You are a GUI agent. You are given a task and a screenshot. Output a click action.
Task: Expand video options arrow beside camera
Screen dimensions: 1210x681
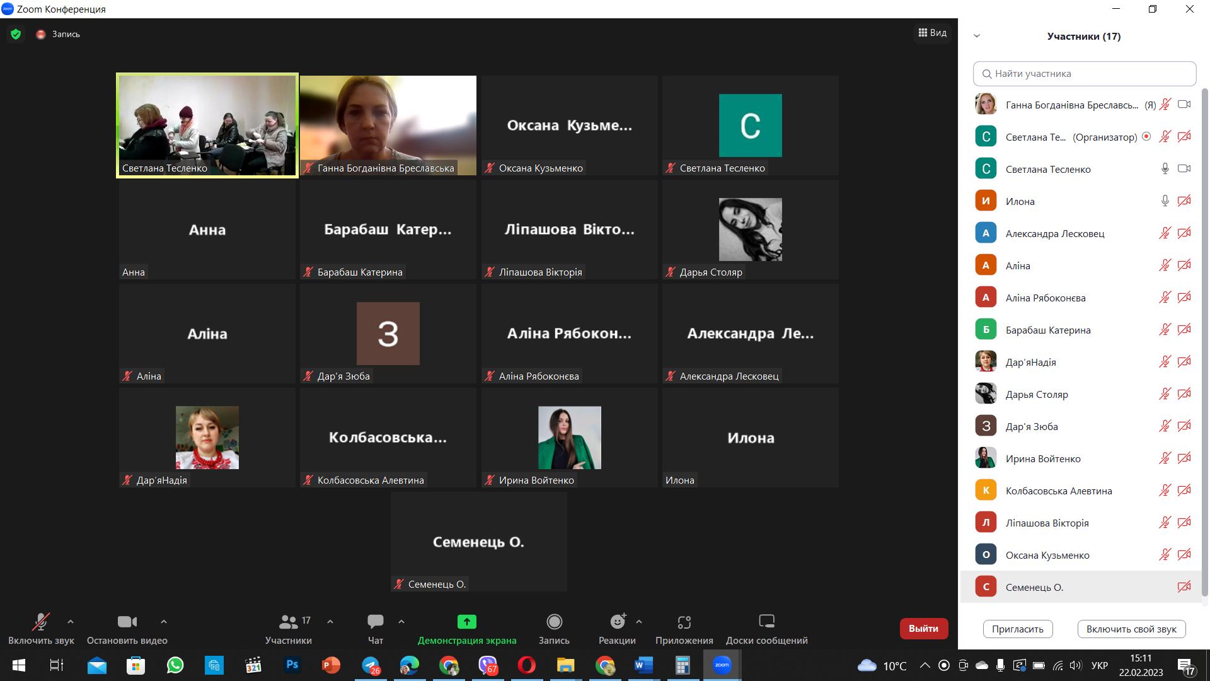point(164,622)
